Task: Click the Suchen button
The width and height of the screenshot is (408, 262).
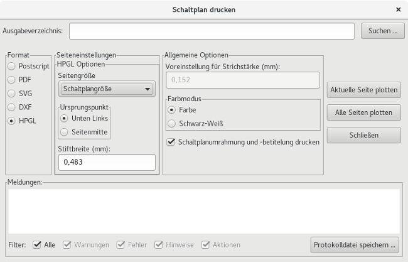Action: click(x=379, y=30)
